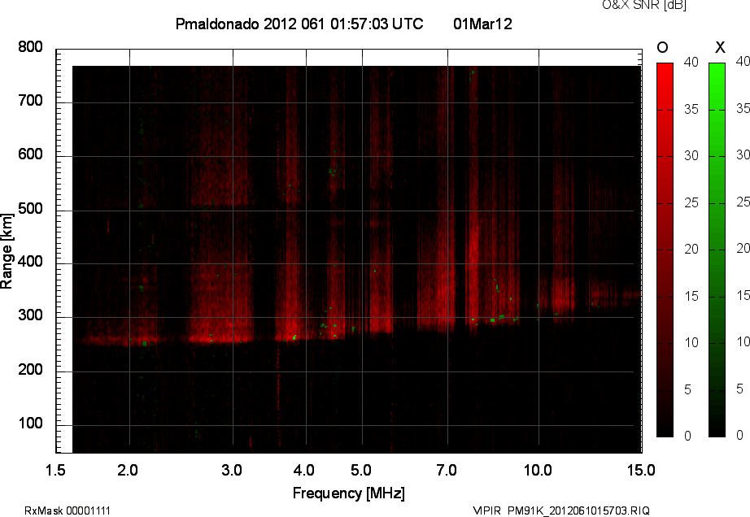Click the '15' value beside the O color bar
Image resolution: width=750 pixels, height=517 pixels.
pos(691,297)
